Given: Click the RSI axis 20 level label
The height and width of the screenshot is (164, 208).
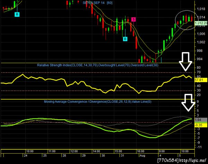Looking at the screenshot, I should (199, 95).
